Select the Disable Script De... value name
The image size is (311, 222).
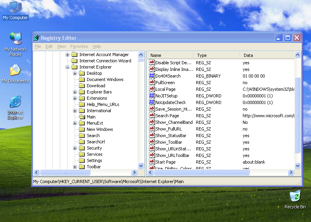(173, 63)
